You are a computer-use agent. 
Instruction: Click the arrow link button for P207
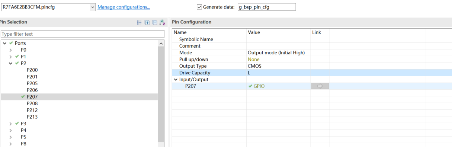point(320,86)
